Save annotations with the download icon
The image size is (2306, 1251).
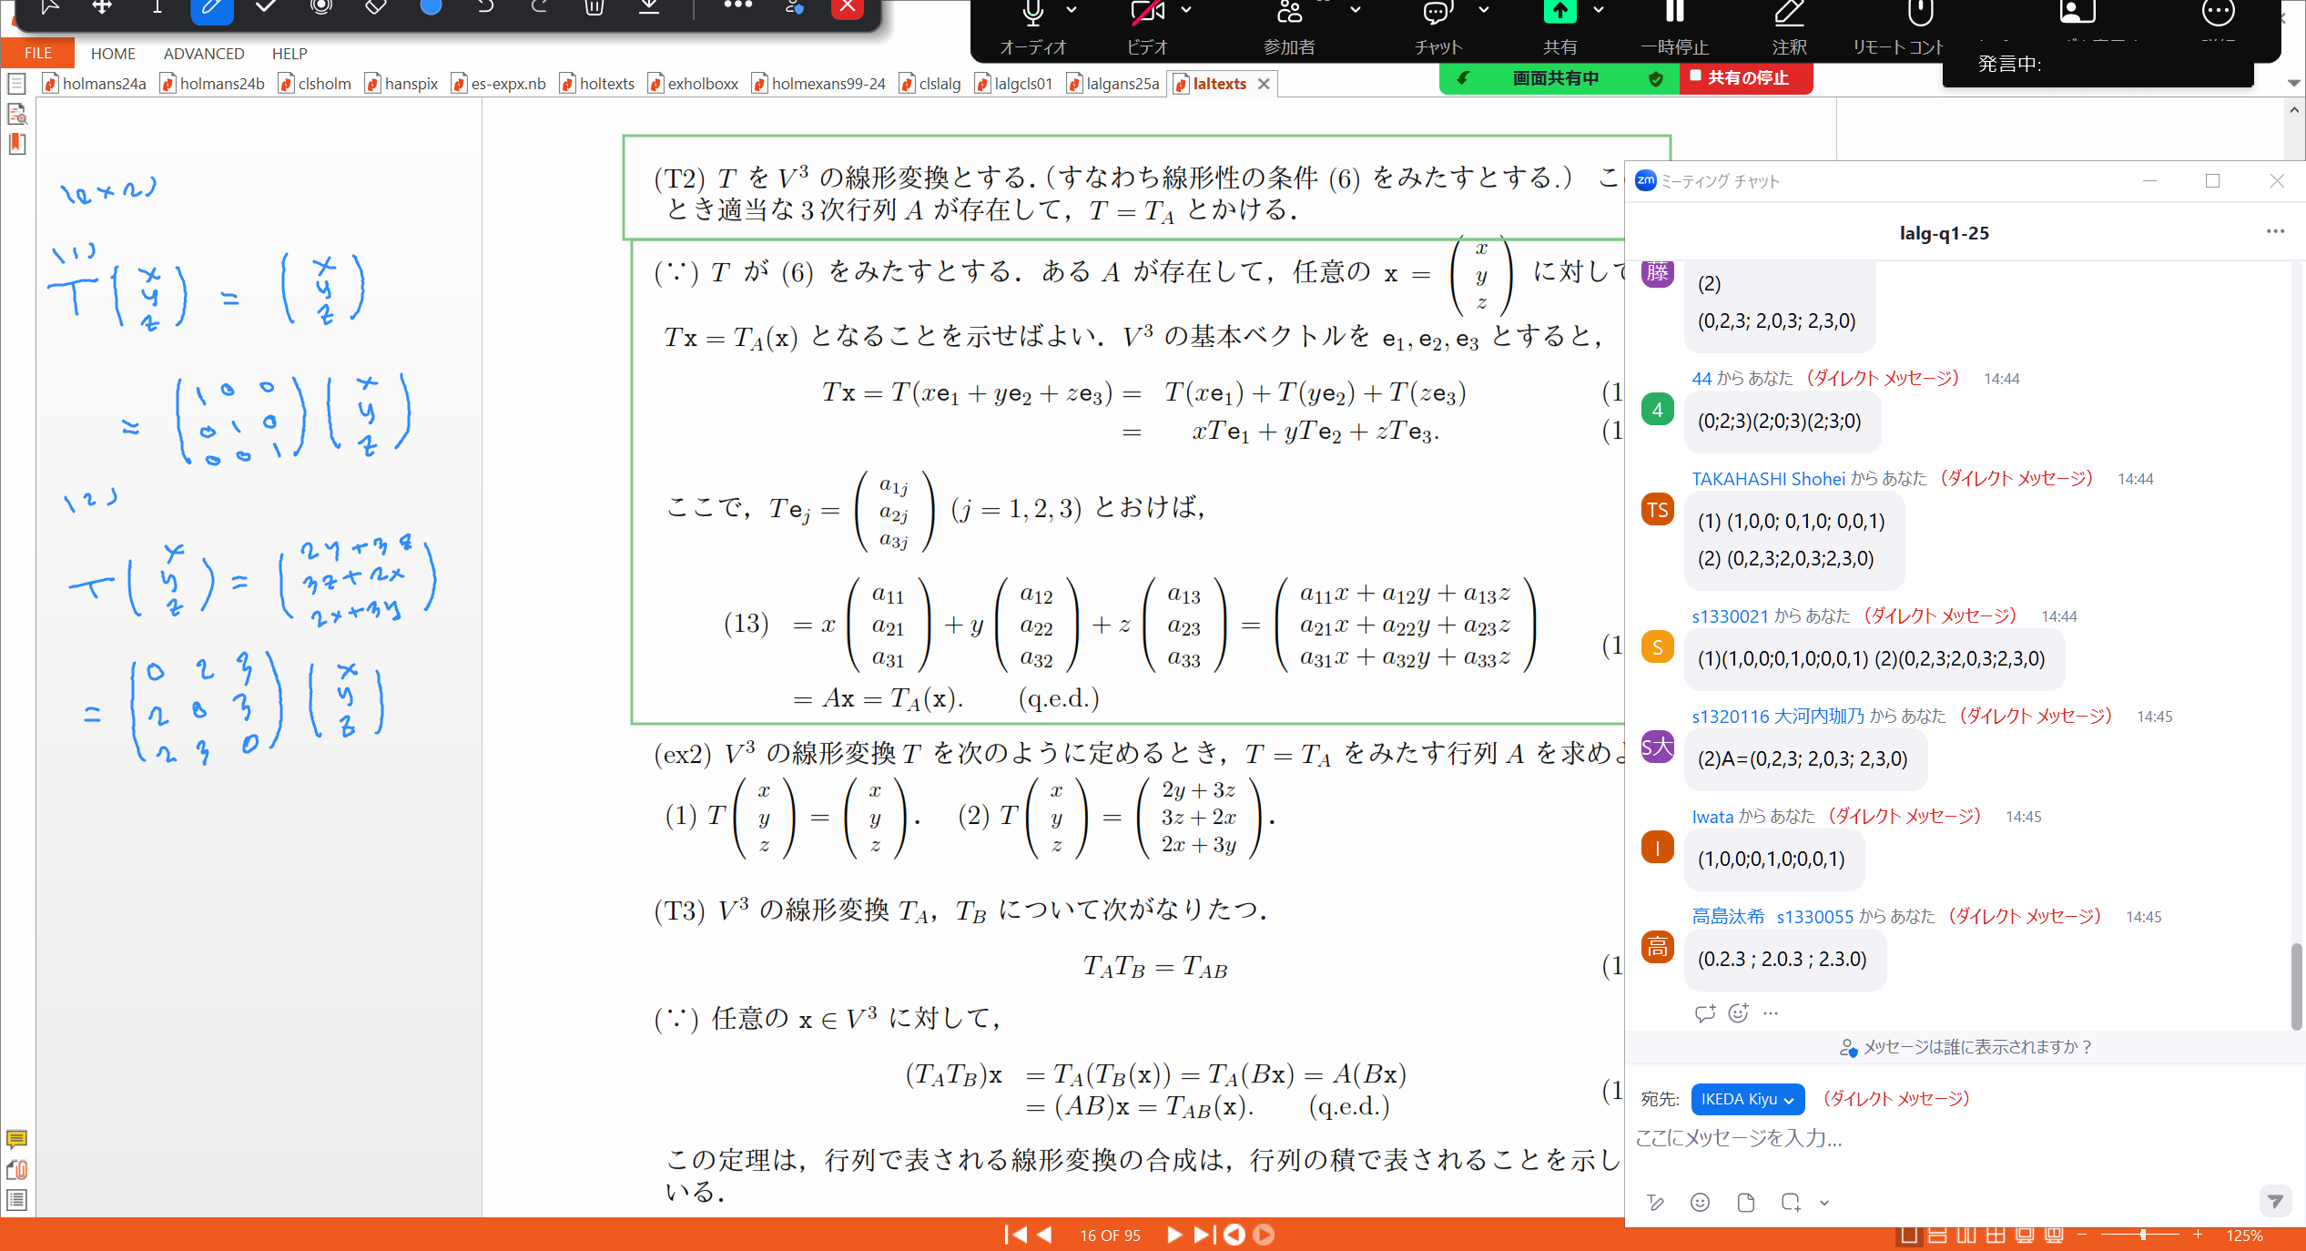(649, 7)
